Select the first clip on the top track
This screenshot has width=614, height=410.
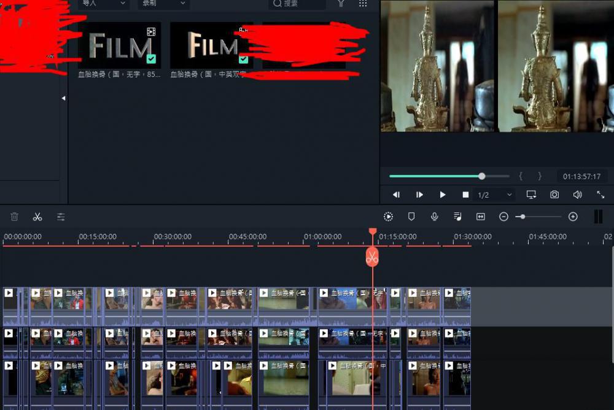pos(10,307)
